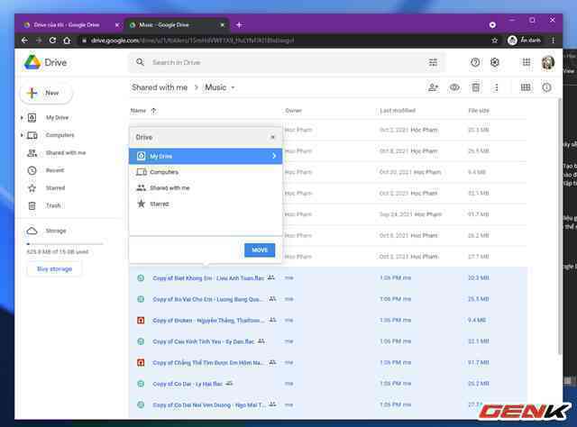Select the Copy of Biet Khong Em file
The image size is (577, 427).
328,278
